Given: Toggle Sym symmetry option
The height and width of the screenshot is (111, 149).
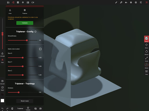Looking at the screenshot, I should (2, 61).
